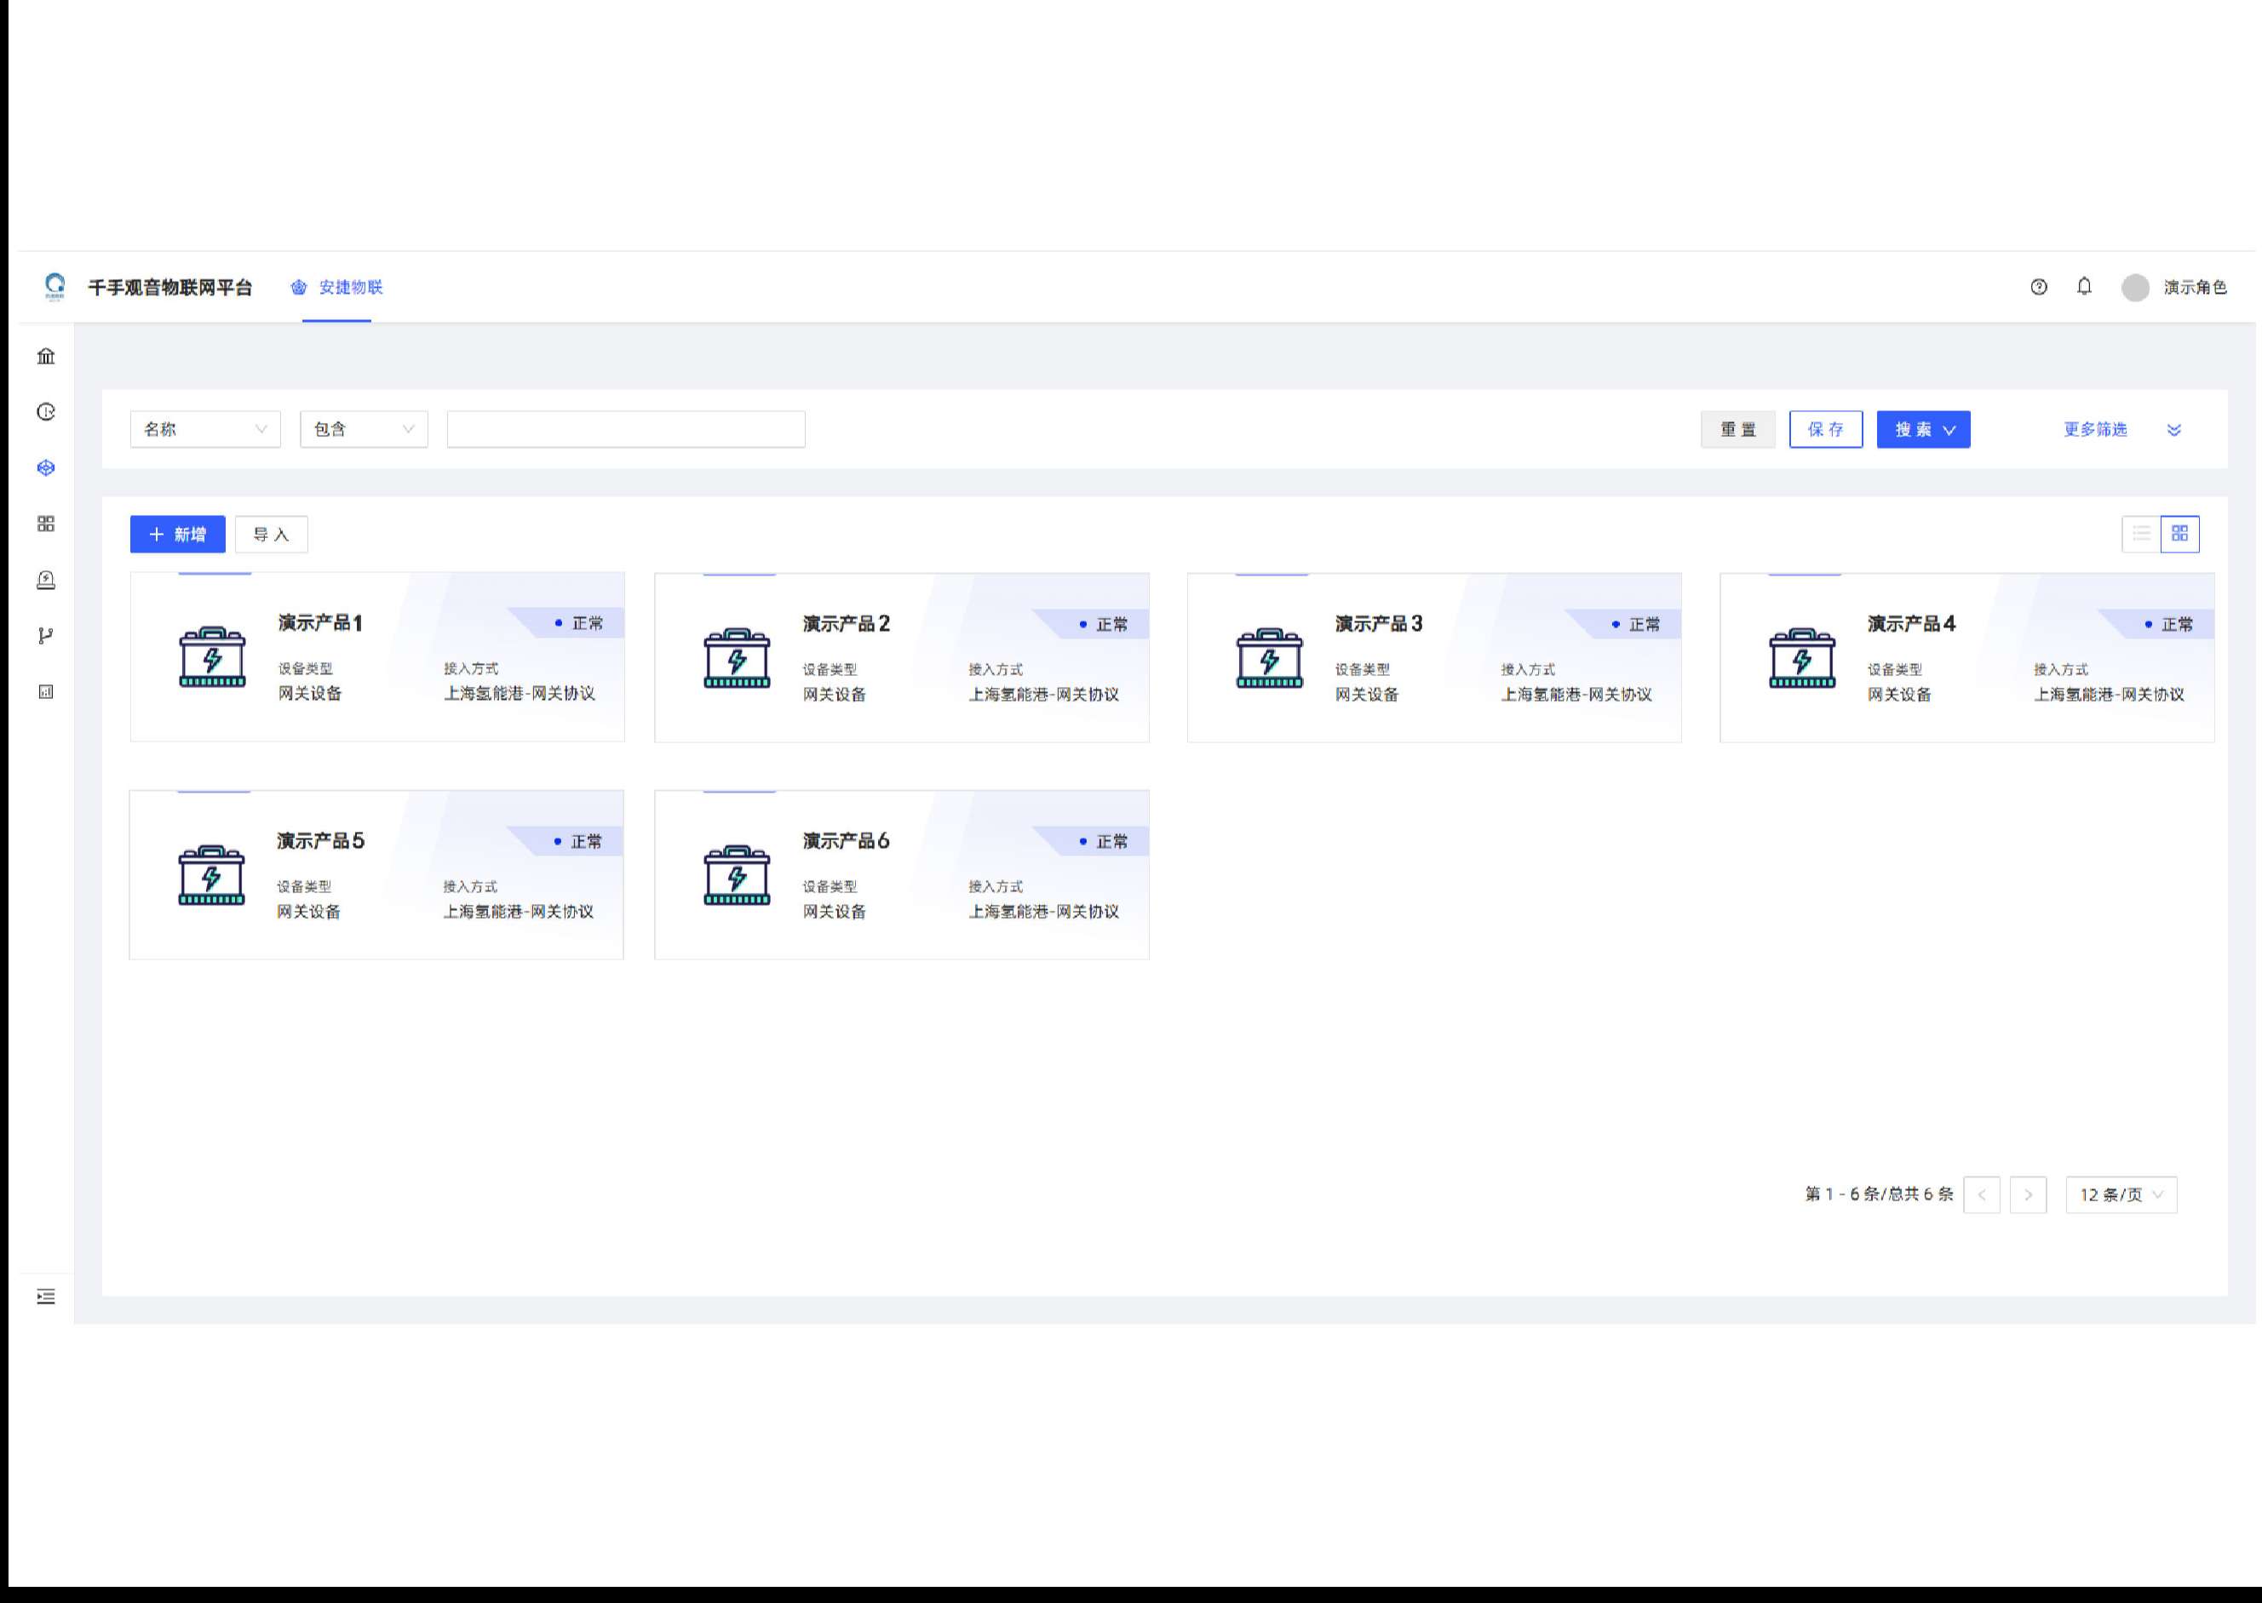
Task: Open the help question mark icon
Action: click(x=2038, y=287)
